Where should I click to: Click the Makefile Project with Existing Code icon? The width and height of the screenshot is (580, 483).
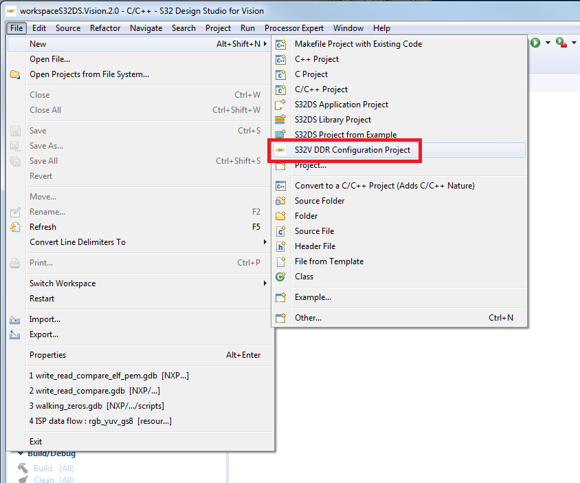[x=281, y=44]
